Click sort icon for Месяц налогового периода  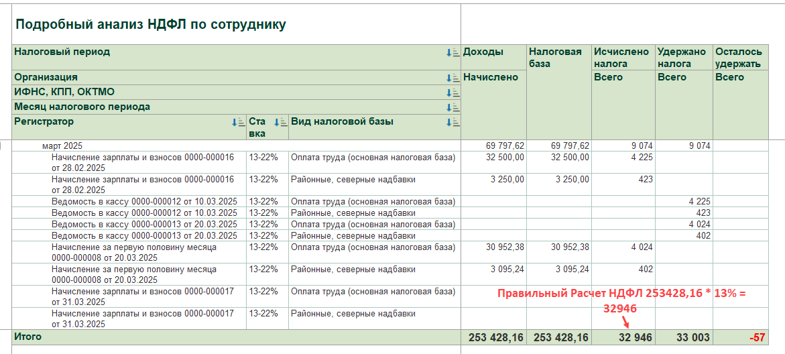point(452,107)
